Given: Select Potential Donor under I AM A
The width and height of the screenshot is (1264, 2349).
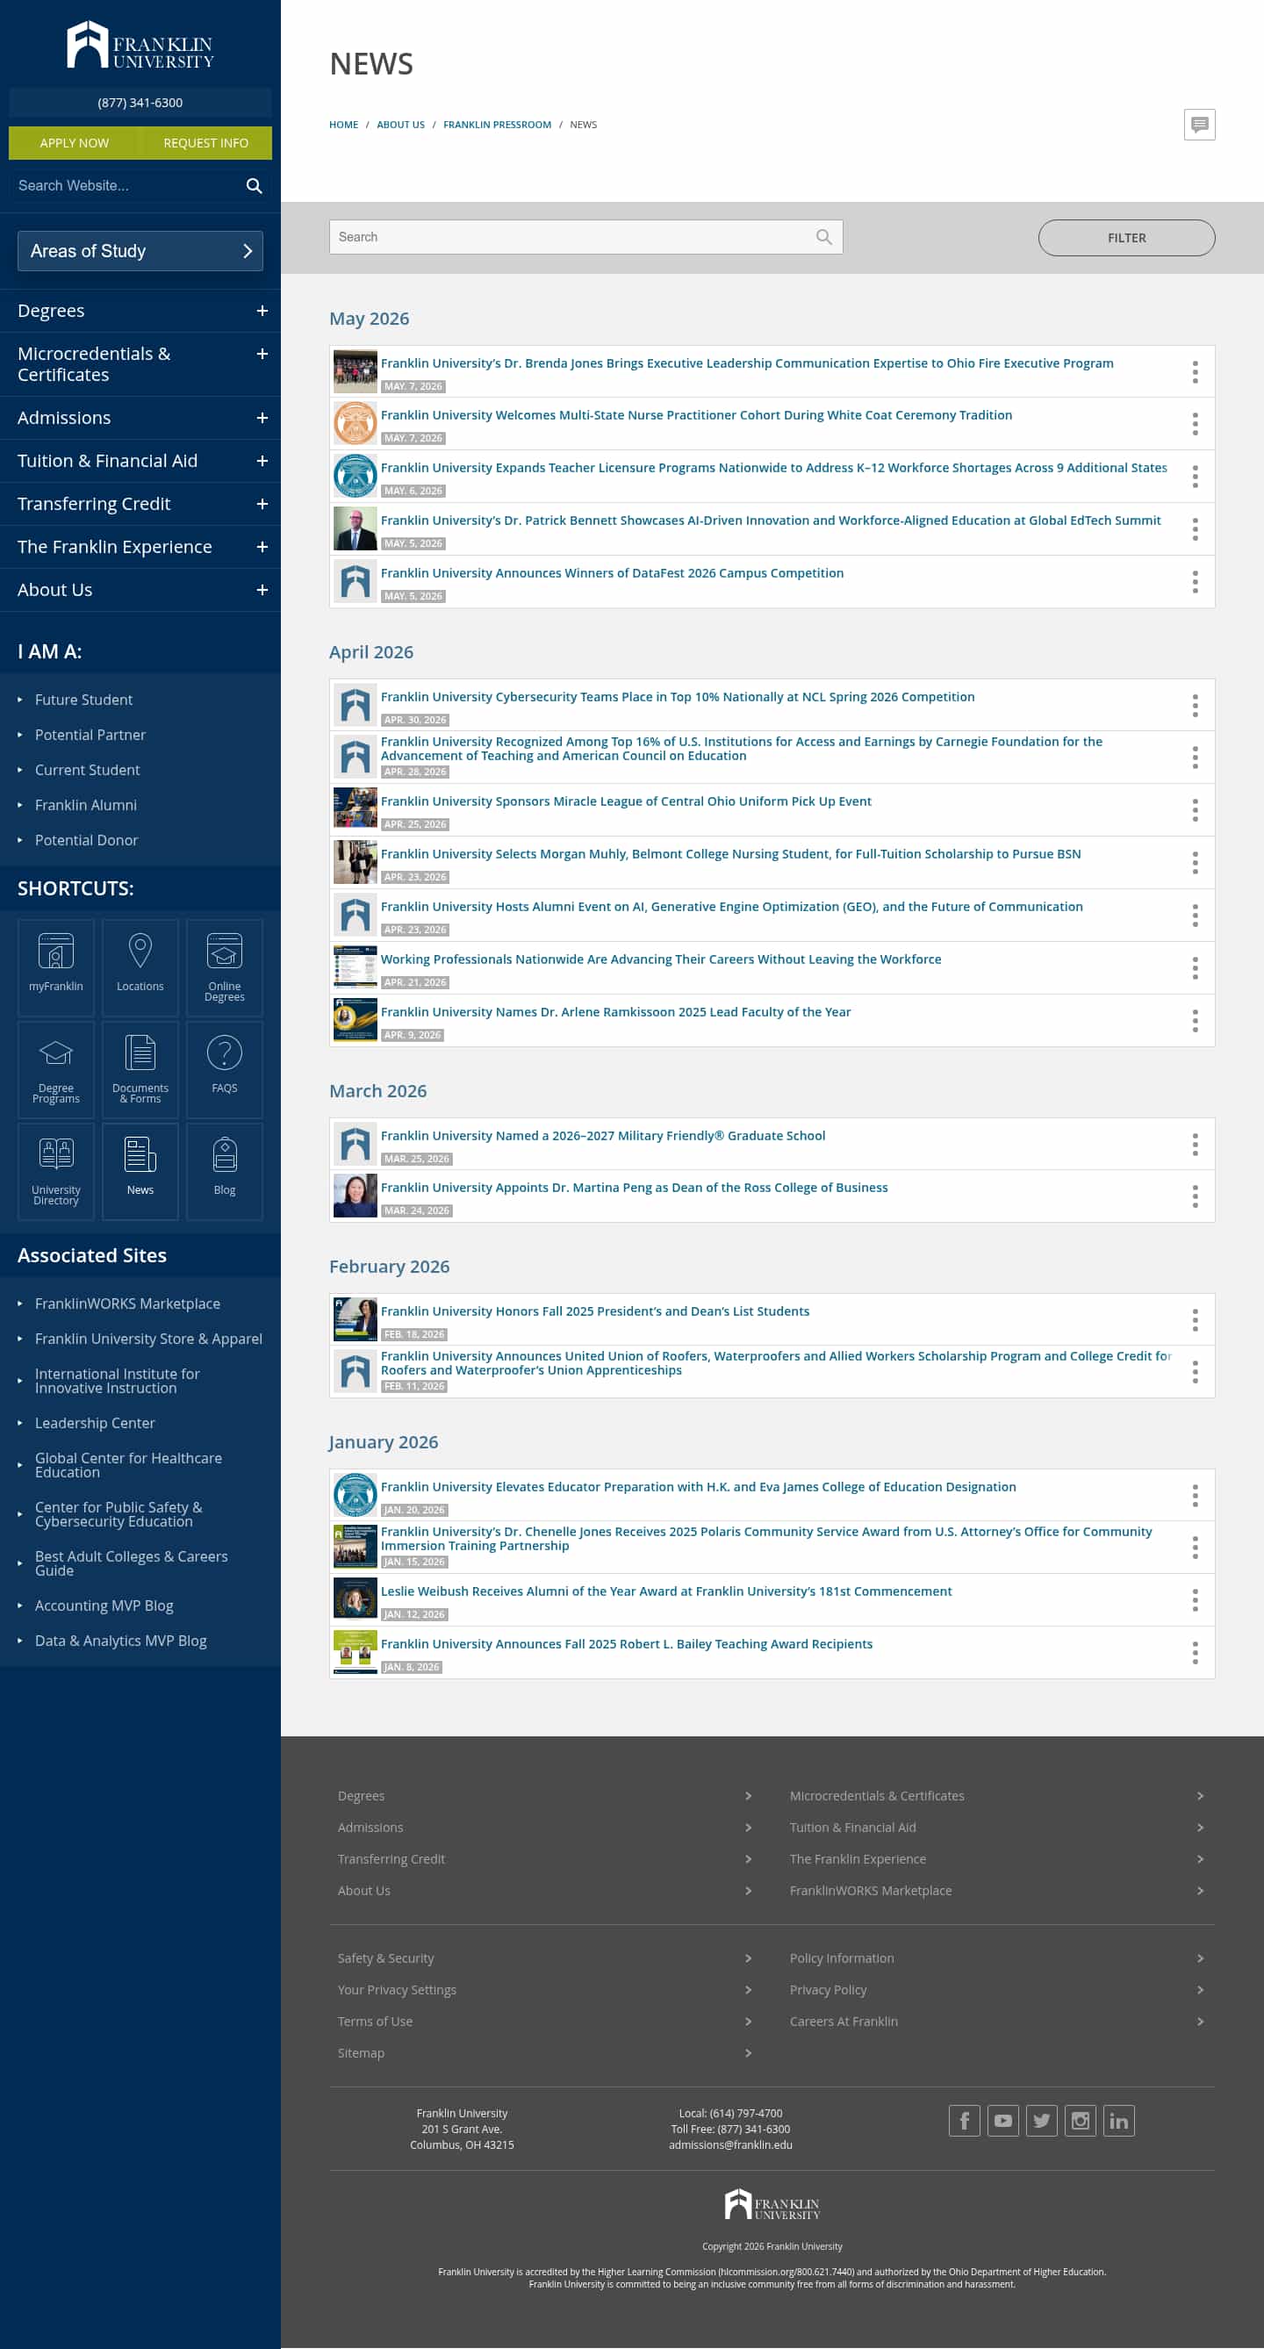Looking at the screenshot, I should click(x=87, y=840).
